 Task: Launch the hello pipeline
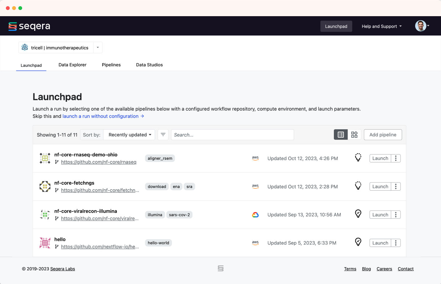click(380, 243)
